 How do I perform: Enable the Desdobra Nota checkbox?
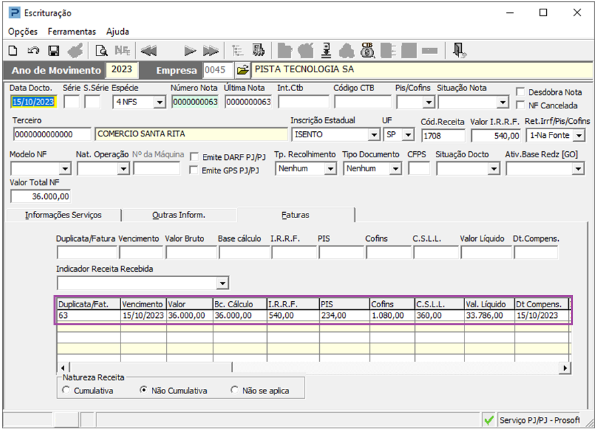521,92
